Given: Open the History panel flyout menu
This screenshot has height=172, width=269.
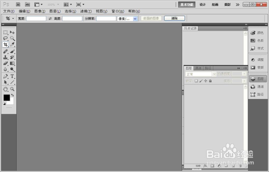Looking at the screenshot, I should click(x=245, y=28).
